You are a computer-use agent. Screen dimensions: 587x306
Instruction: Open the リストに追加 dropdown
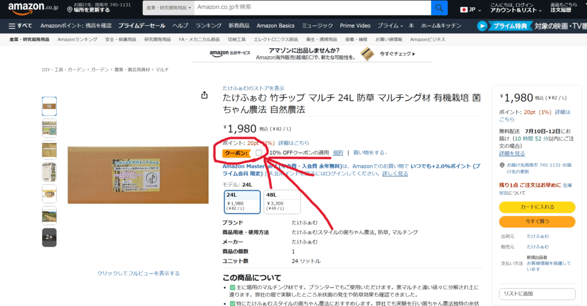coord(537,293)
